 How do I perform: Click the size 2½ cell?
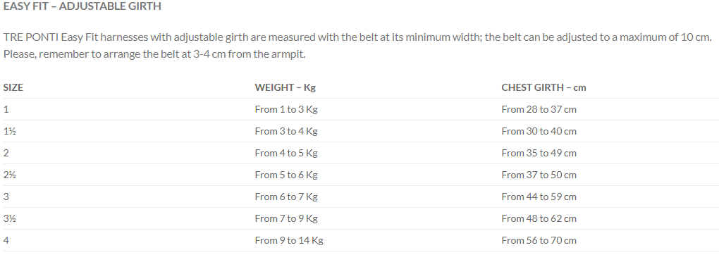click(10, 175)
